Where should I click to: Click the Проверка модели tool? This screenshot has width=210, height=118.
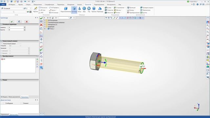pos(147,8)
